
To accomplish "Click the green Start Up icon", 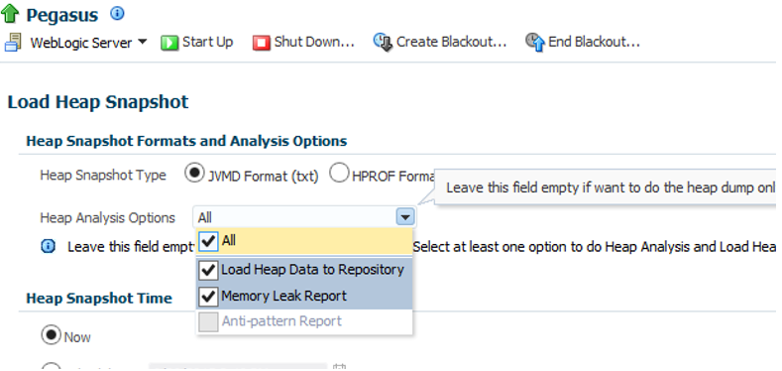I will coord(169,43).
